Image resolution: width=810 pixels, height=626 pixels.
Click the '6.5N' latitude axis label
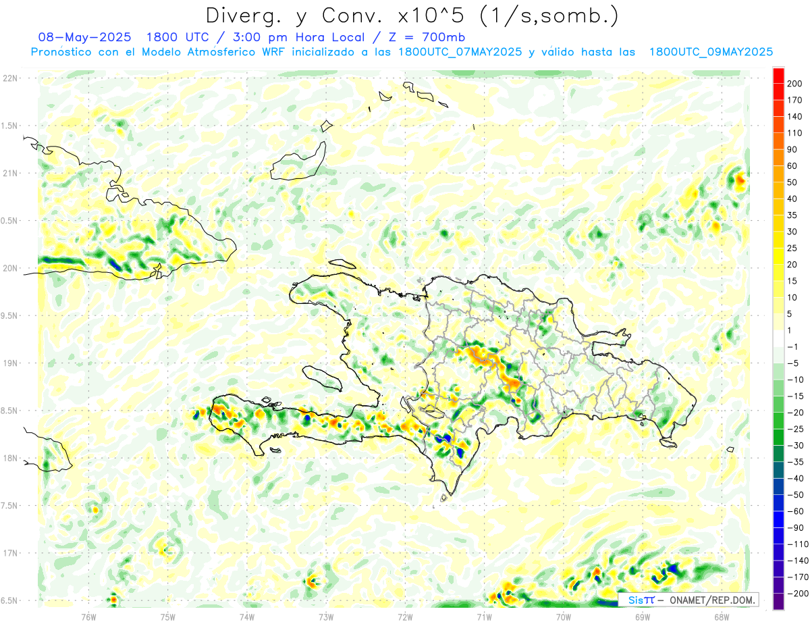9,600
